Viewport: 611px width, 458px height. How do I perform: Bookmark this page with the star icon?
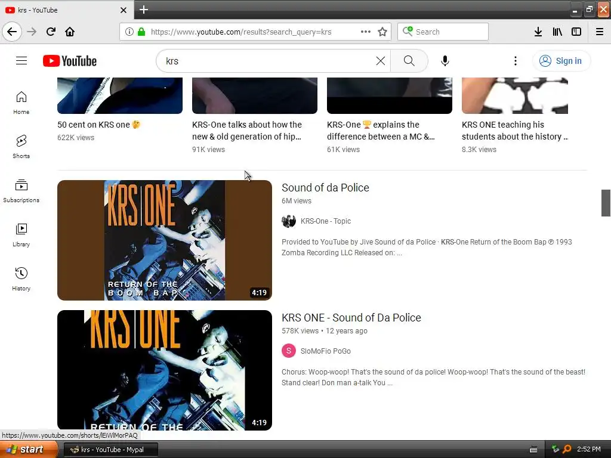pos(382,32)
